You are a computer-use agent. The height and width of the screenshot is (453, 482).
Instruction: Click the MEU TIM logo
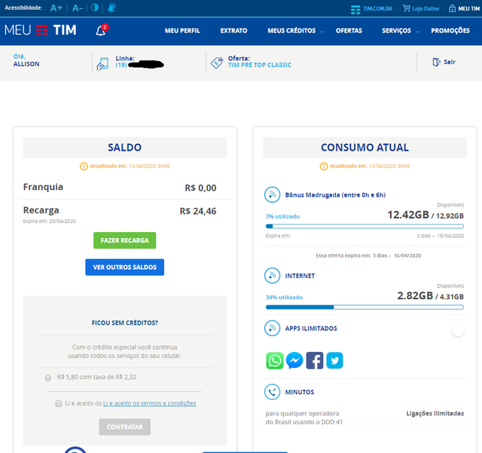click(x=40, y=30)
